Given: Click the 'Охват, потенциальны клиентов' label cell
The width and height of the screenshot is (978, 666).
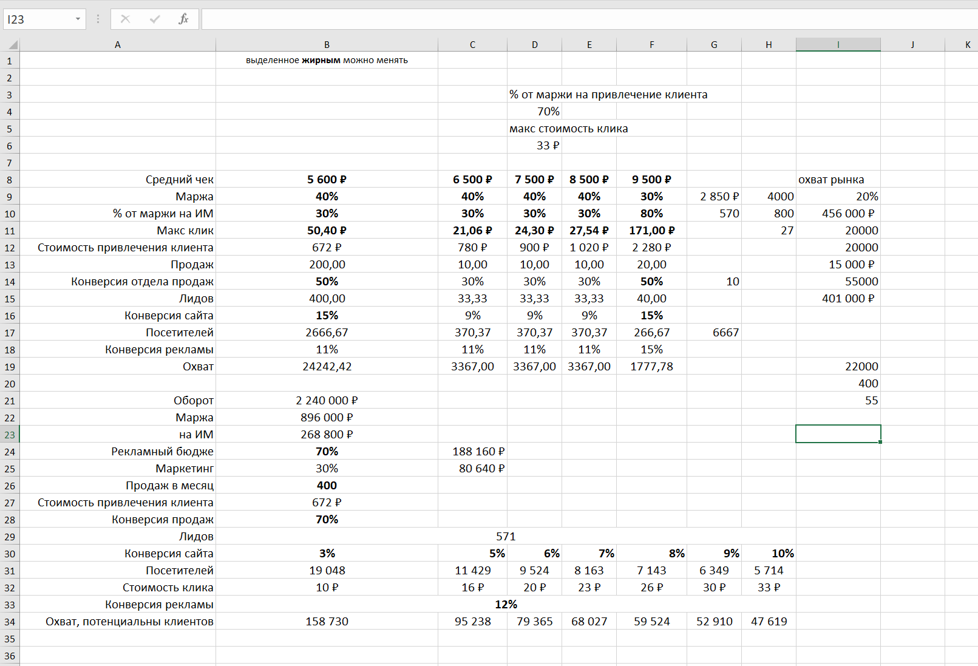Looking at the screenshot, I should pyautogui.click(x=118, y=622).
